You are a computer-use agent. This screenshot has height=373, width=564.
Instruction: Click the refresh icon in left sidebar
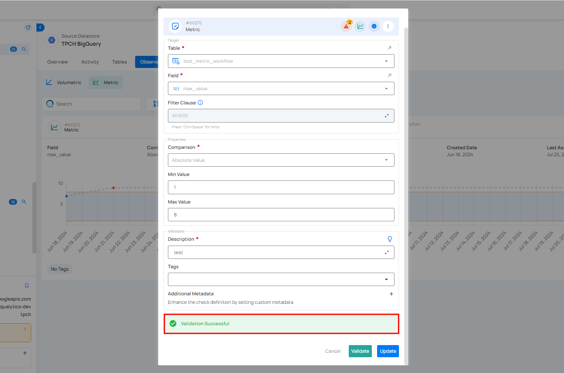28,28
